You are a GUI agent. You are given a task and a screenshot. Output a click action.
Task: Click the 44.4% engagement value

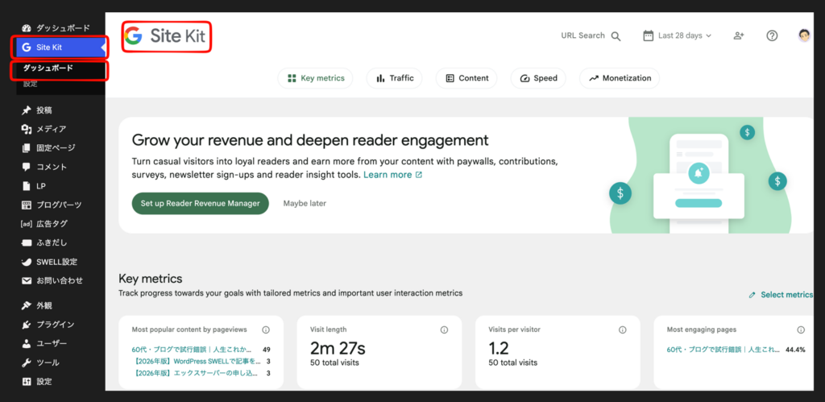pos(795,350)
